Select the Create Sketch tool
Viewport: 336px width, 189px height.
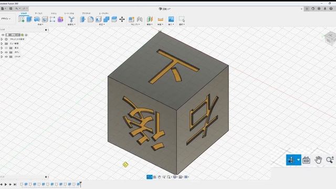(22, 19)
